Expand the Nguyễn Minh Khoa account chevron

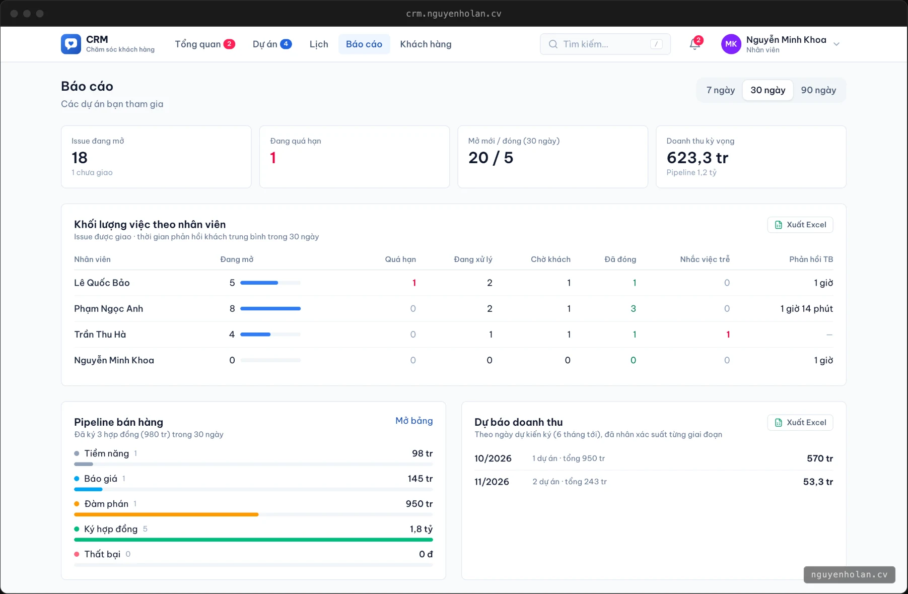tap(836, 44)
